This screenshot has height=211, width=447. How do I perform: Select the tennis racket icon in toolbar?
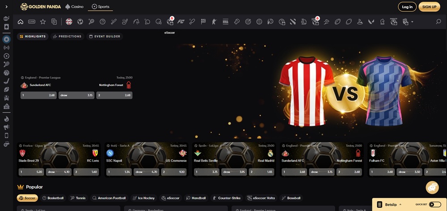(x=91, y=21)
